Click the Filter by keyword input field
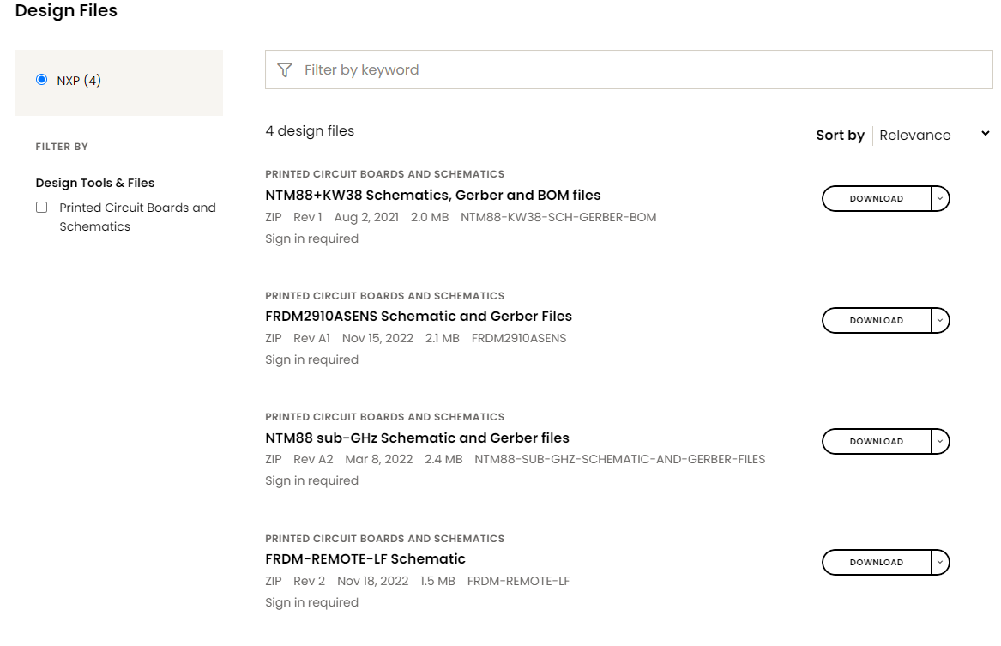 (x=643, y=70)
